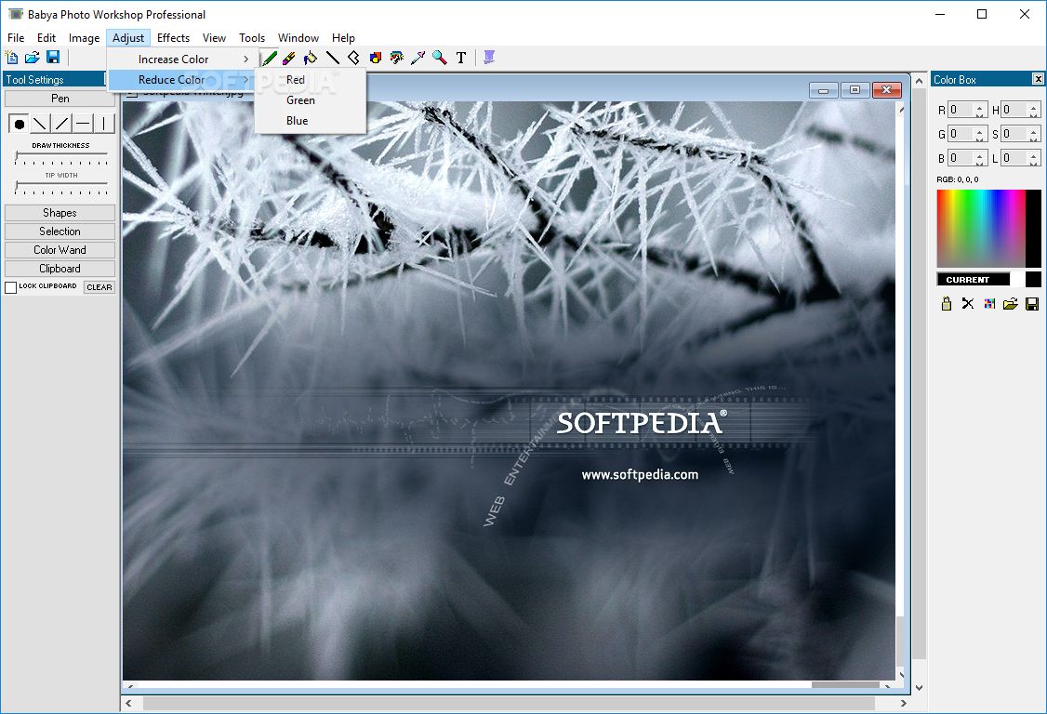The height and width of the screenshot is (714, 1047).
Task: Load palette with Color Box folder icon
Action: pyautogui.click(x=1011, y=304)
